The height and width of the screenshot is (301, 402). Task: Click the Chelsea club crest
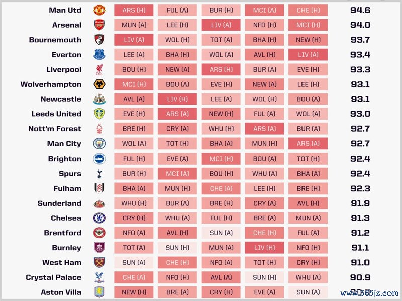click(99, 218)
